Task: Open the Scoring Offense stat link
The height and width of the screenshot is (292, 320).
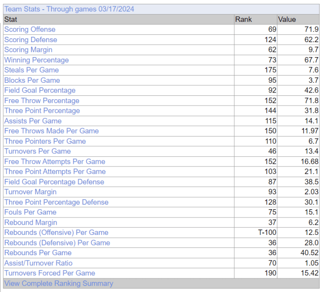Action: (x=30, y=30)
